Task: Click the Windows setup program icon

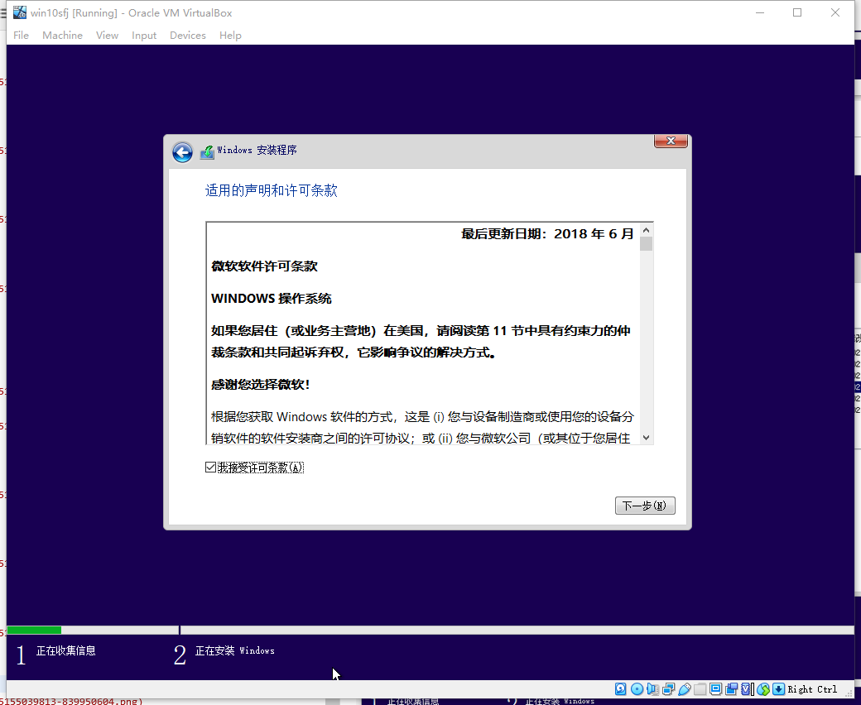Action: pyautogui.click(x=207, y=152)
